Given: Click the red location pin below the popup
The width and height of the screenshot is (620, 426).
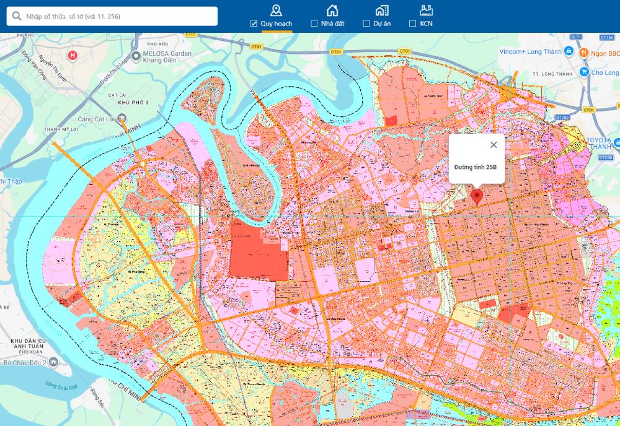Looking at the screenshot, I should click(x=477, y=197).
